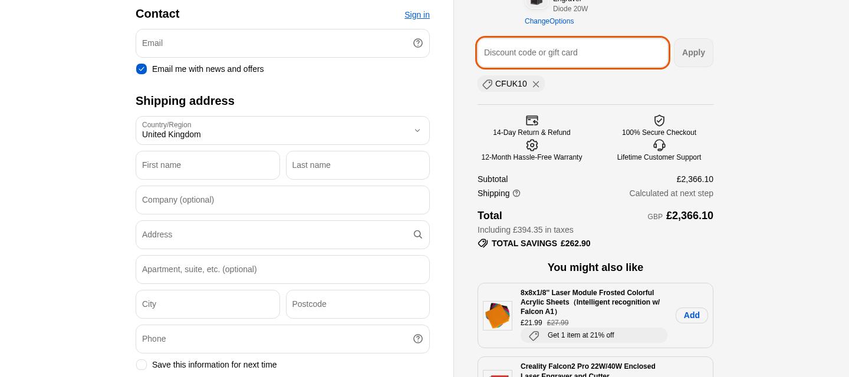Click the You might also like heading
The image size is (849, 377).
(595, 267)
